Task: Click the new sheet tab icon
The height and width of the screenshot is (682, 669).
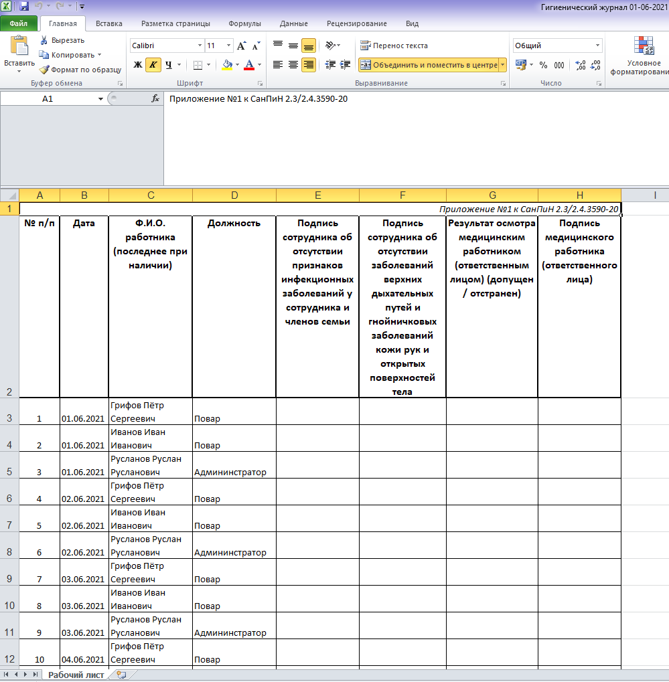Action: point(121,675)
